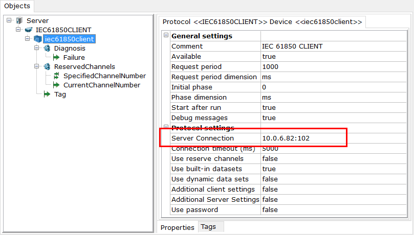414x235 pixels.
Task: Click the Use password property label
Action: [x=194, y=209]
